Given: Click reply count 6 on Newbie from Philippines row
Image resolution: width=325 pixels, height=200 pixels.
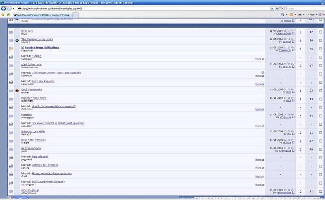Looking at the screenshot, I should tap(300, 49).
